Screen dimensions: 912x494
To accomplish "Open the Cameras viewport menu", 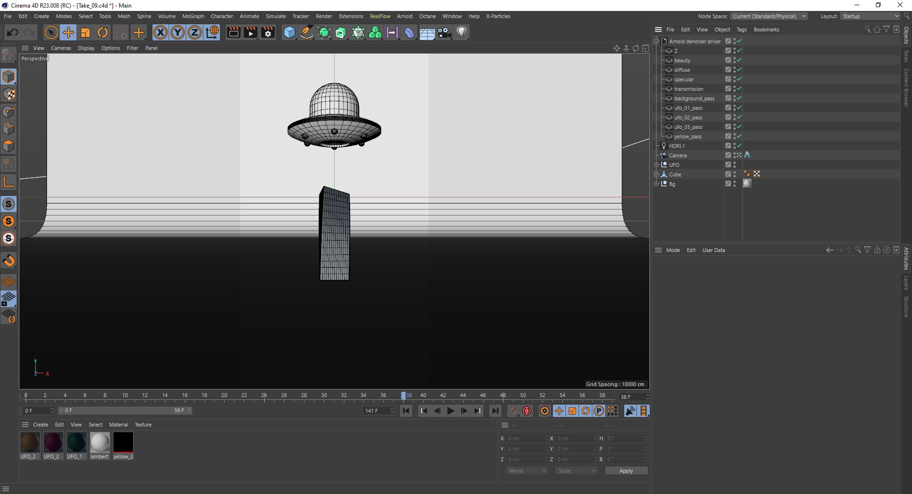I will click(x=61, y=48).
